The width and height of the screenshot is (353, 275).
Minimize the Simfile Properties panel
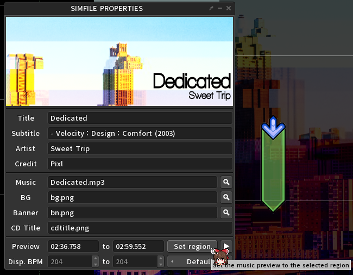[220, 8]
